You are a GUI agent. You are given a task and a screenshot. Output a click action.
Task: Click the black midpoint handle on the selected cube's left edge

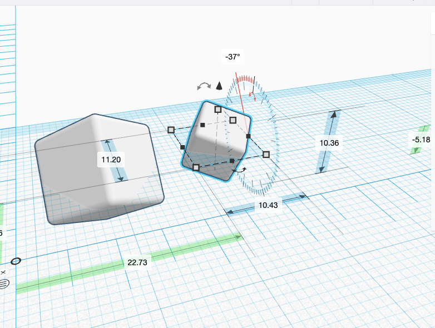[x=182, y=147]
